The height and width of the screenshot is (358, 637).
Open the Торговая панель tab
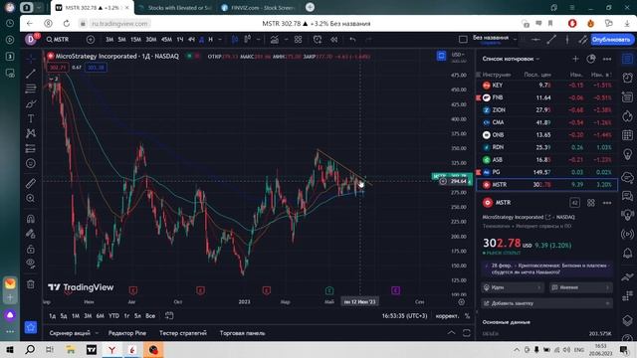(x=243, y=333)
